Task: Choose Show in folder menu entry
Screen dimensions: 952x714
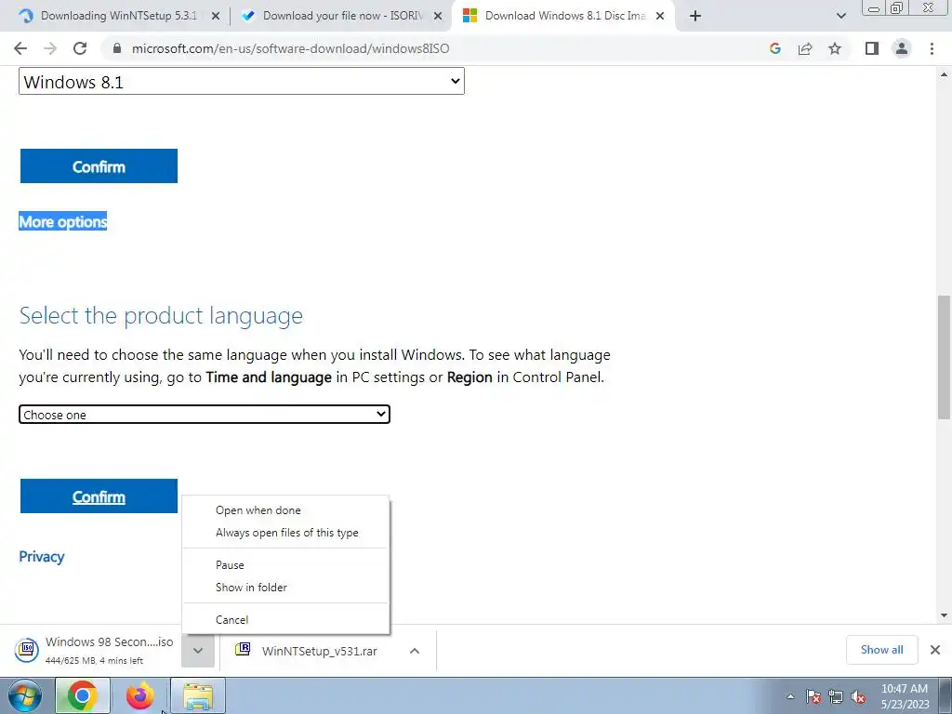Action: click(x=285, y=588)
